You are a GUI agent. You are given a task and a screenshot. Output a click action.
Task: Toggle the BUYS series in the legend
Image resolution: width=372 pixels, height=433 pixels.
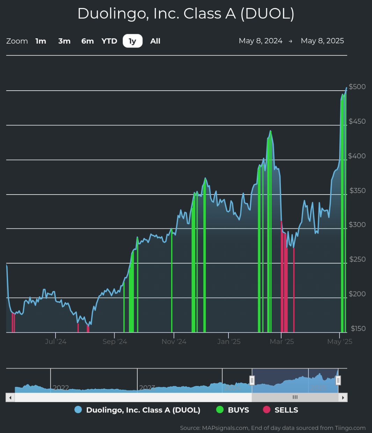(x=233, y=410)
